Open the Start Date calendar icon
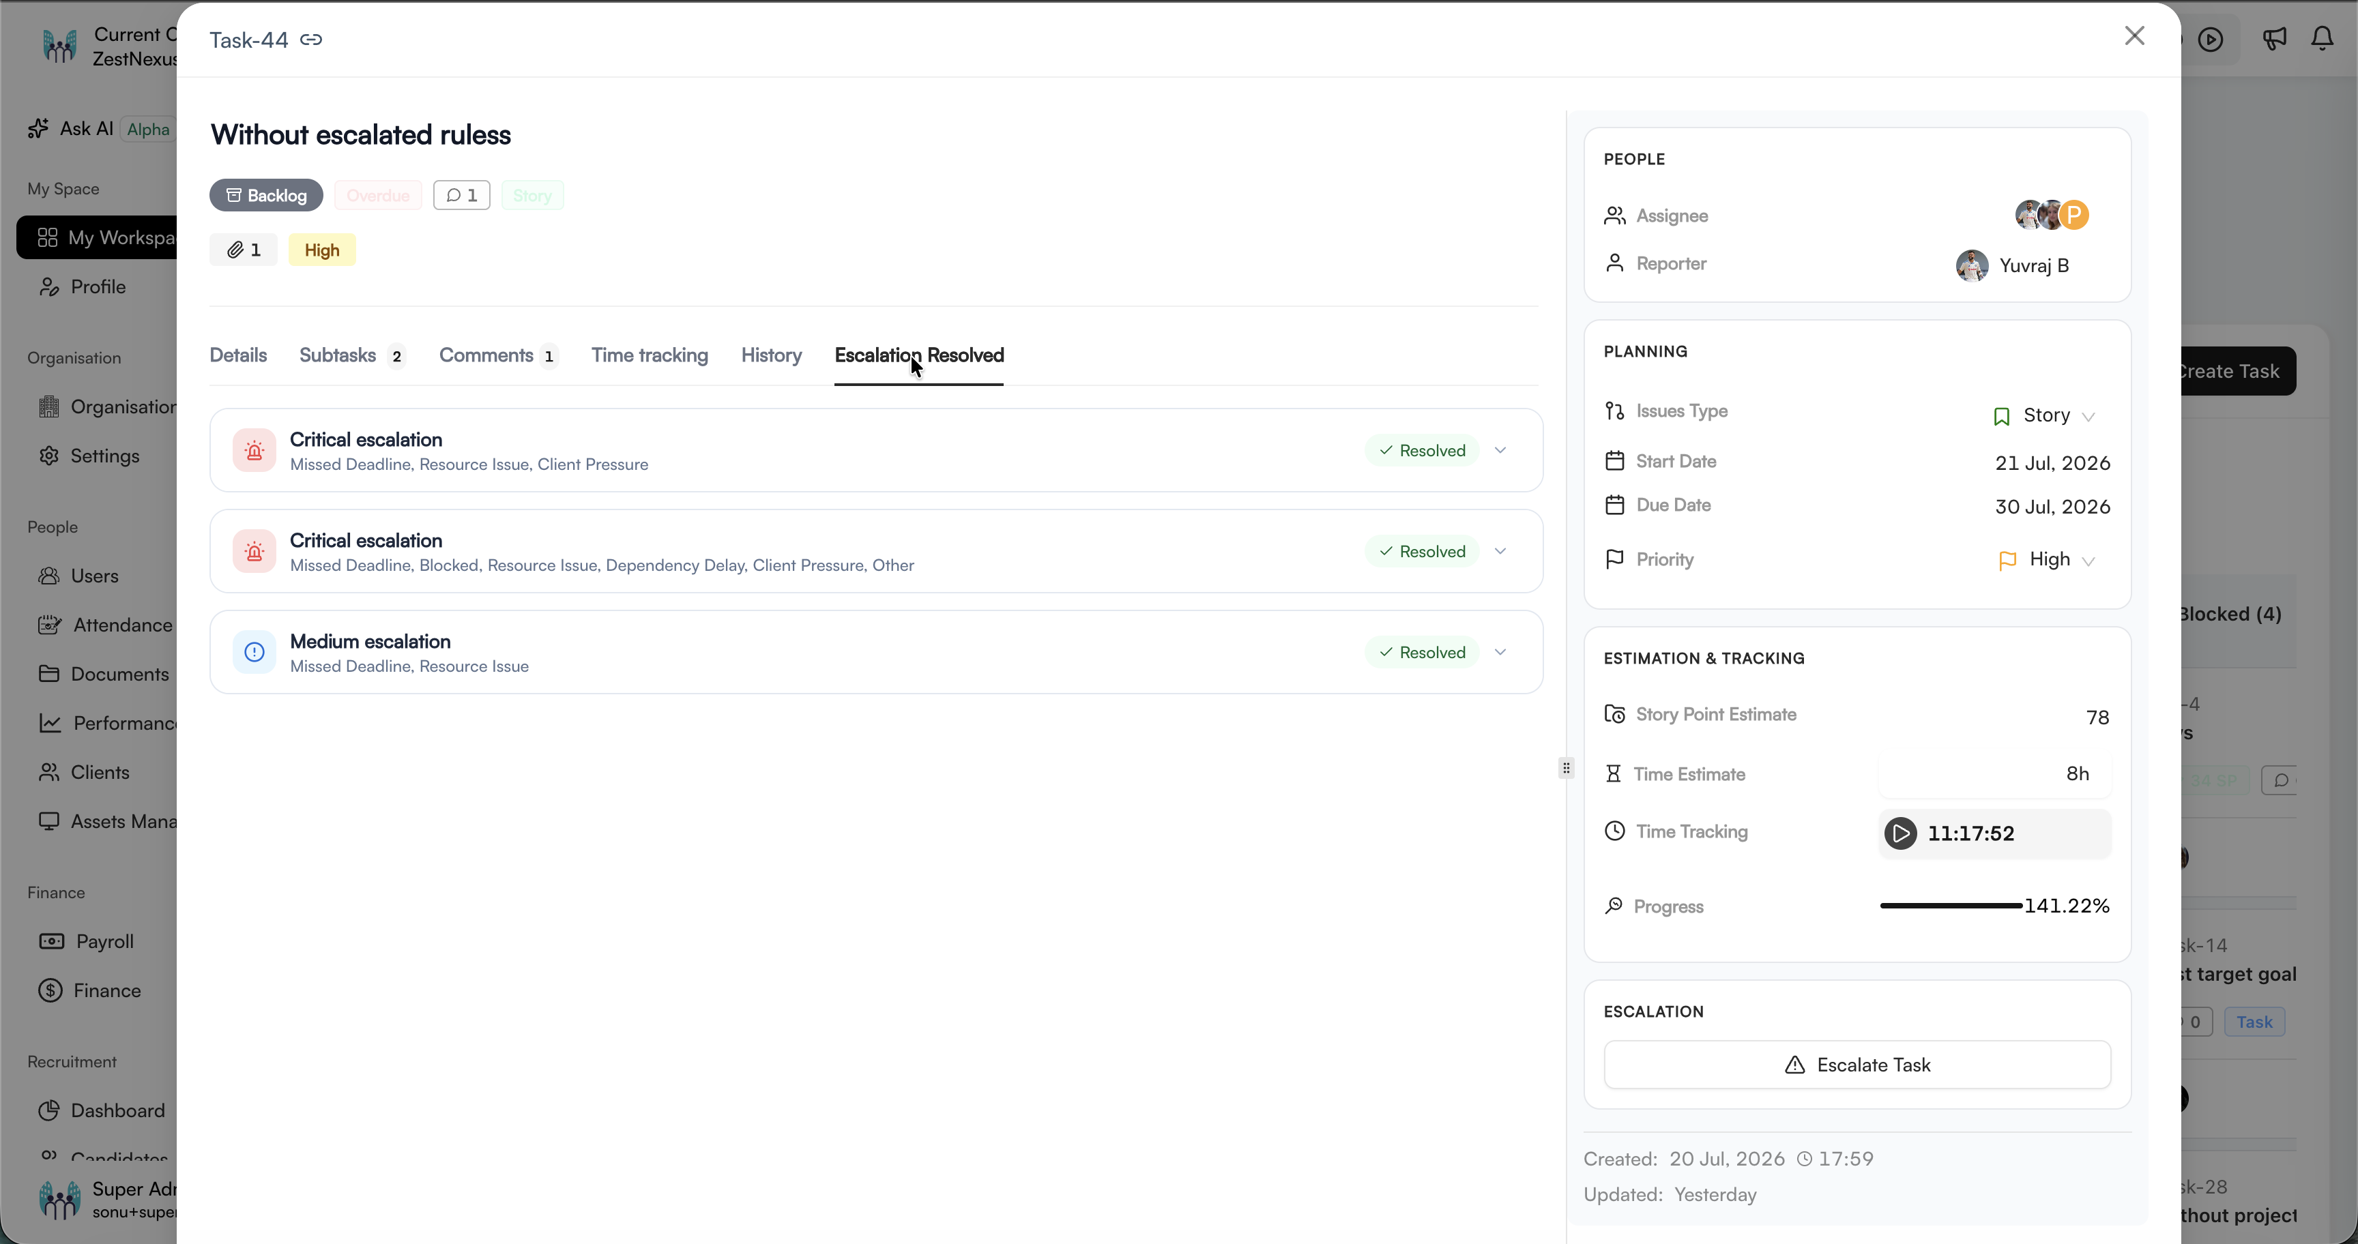The height and width of the screenshot is (1244, 2358). [x=1615, y=461]
